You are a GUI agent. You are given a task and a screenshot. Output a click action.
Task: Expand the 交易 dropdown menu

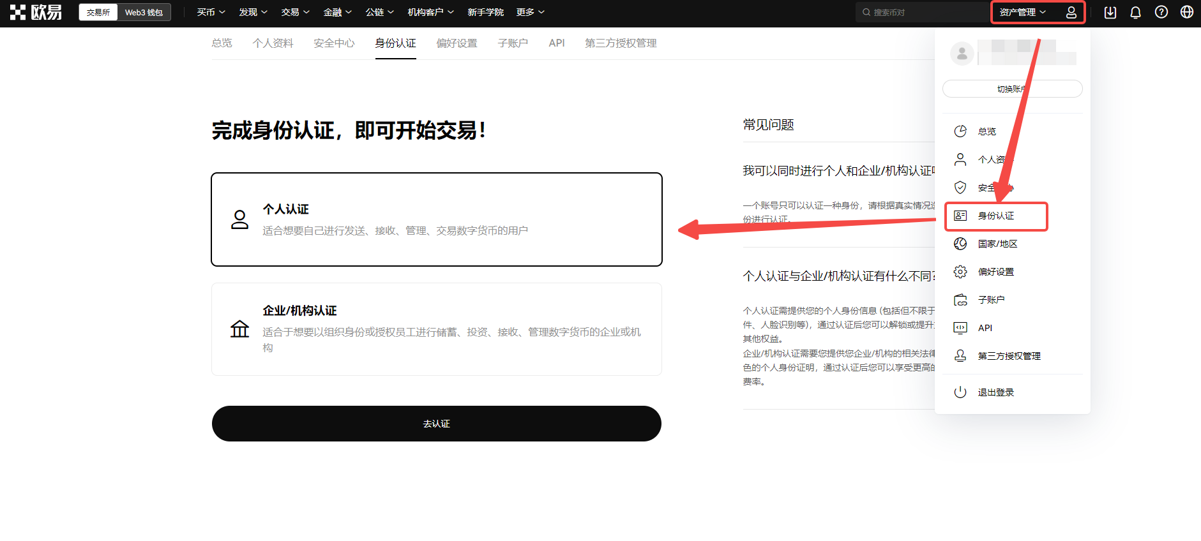pos(296,12)
